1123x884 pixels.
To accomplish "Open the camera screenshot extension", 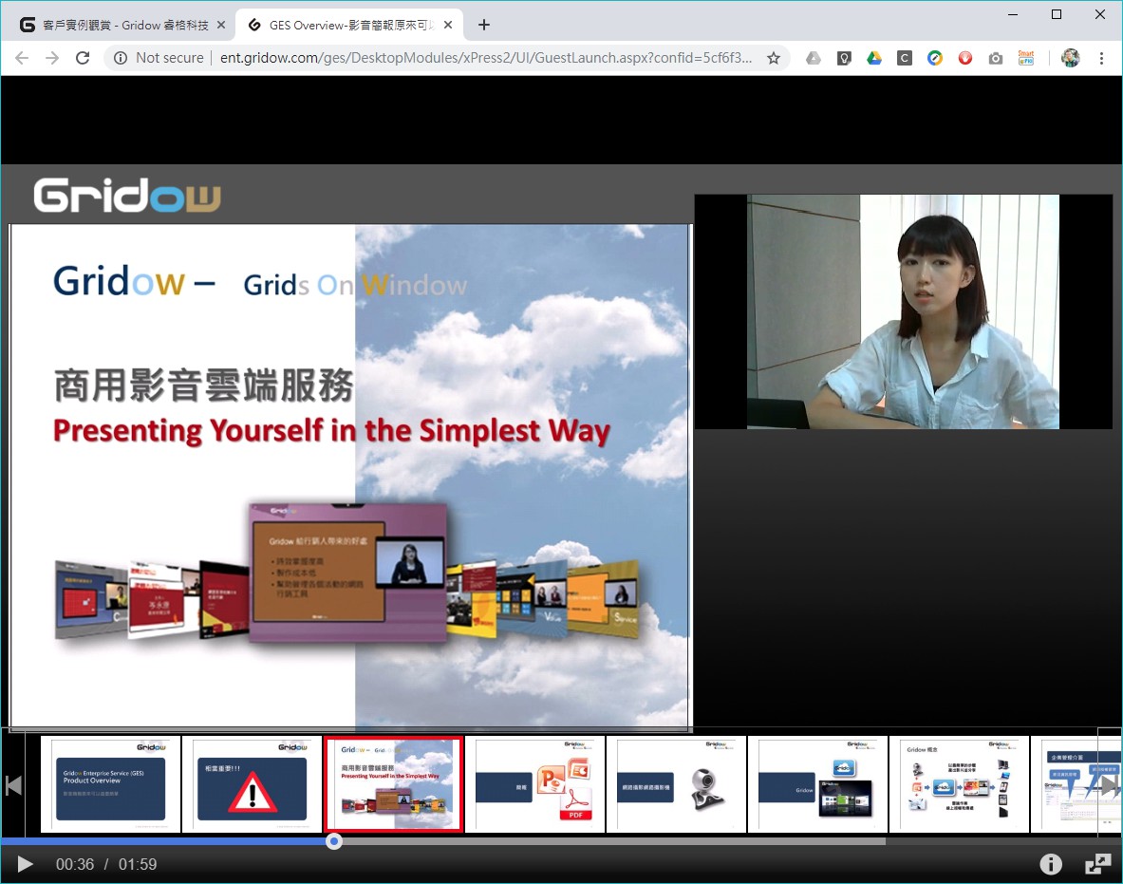I will [x=995, y=58].
